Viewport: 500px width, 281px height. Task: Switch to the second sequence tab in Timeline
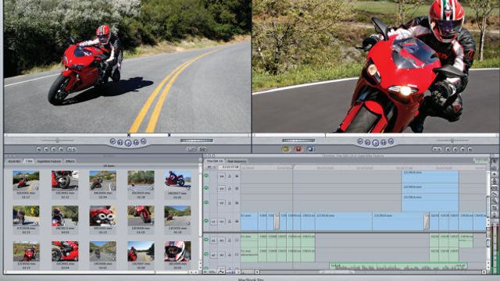tap(237, 162)
